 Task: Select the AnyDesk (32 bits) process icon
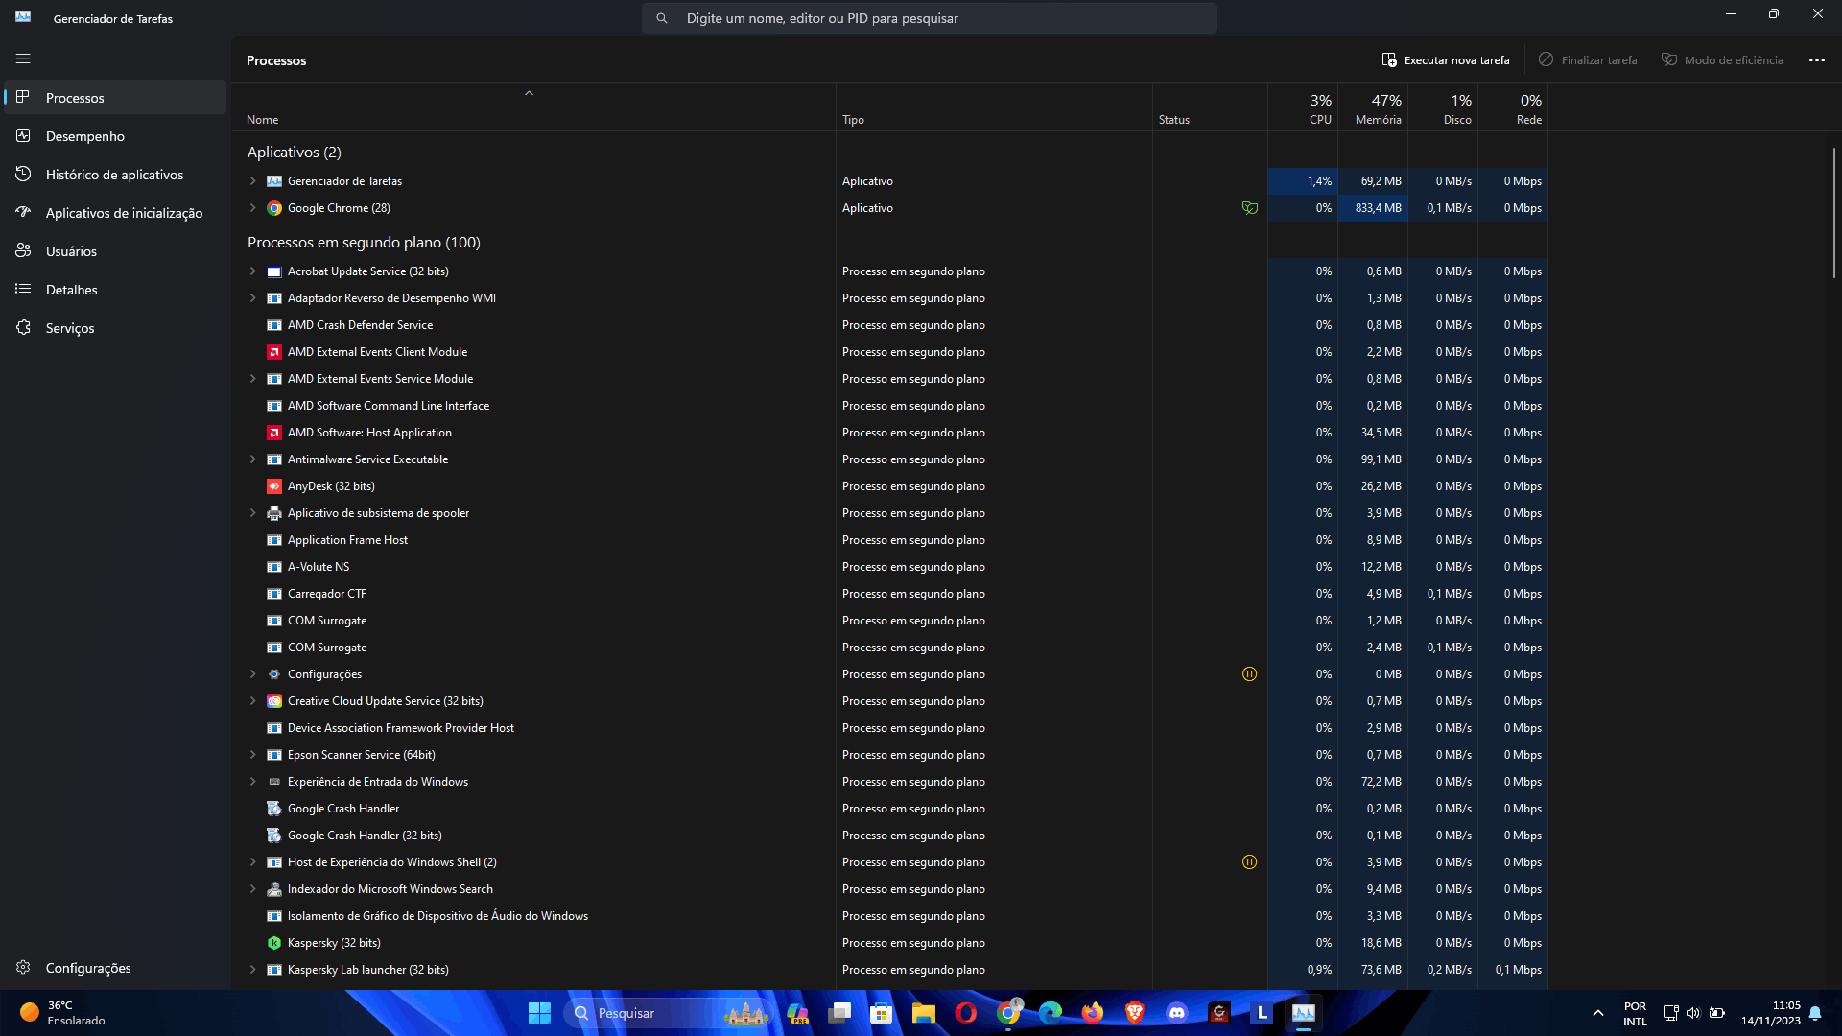coord(274,486)
